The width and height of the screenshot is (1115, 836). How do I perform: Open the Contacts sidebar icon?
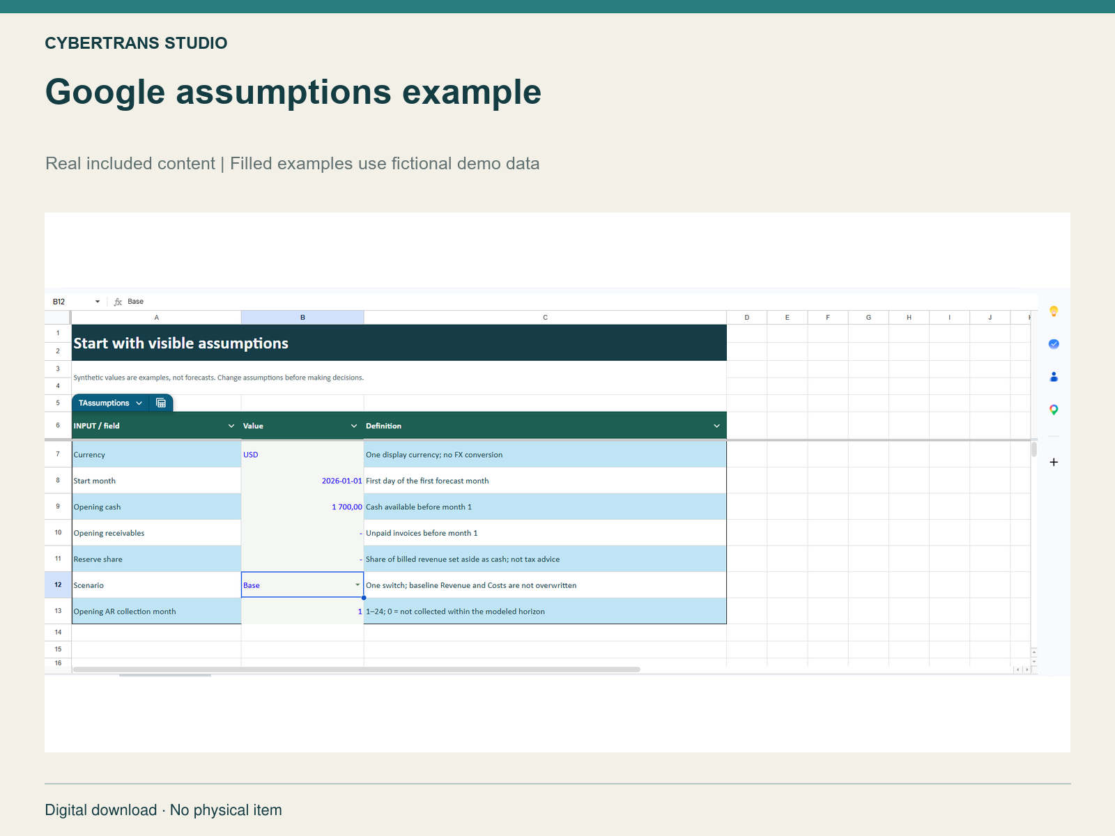pos(1054,377)
